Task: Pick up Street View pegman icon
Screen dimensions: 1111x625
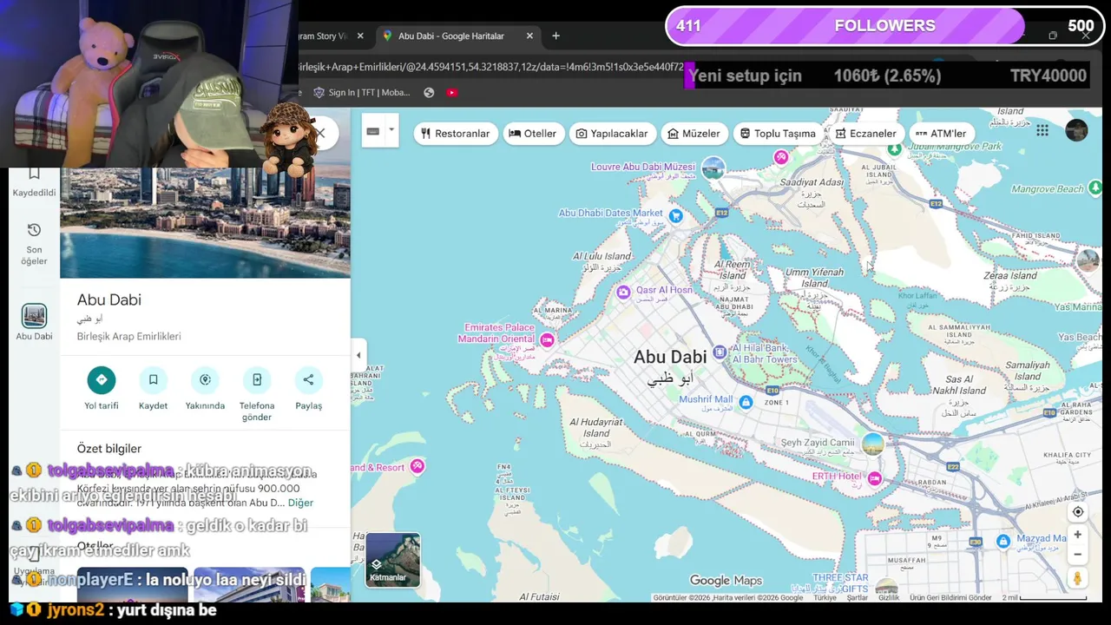Action: [x=1078, y=578]
